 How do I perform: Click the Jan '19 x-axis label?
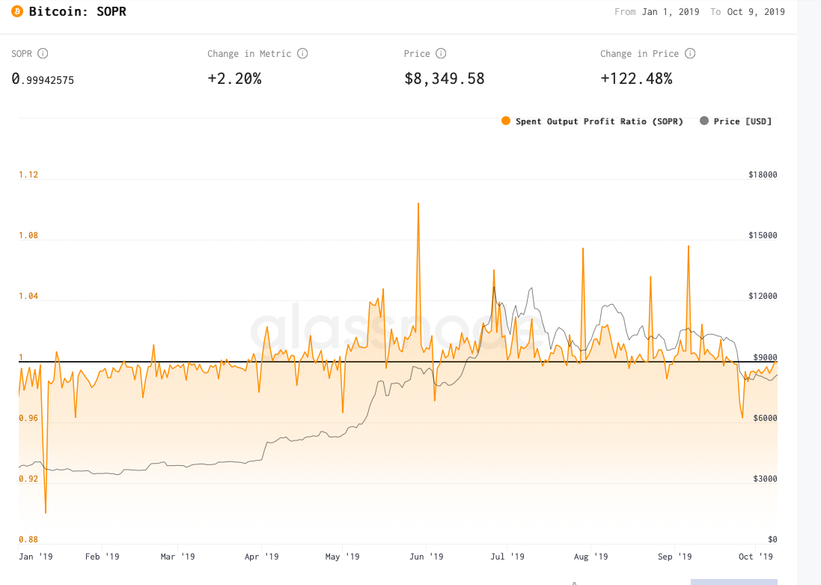[x=36, y=557]
